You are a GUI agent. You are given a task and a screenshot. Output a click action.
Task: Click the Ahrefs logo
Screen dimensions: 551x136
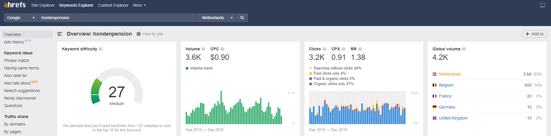[15, 5]
